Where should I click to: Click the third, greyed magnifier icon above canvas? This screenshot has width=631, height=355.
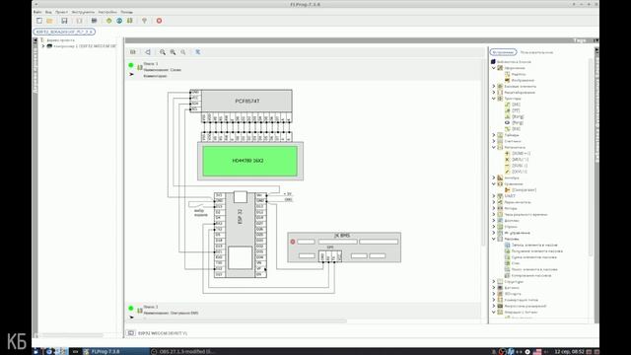(183, 52)
